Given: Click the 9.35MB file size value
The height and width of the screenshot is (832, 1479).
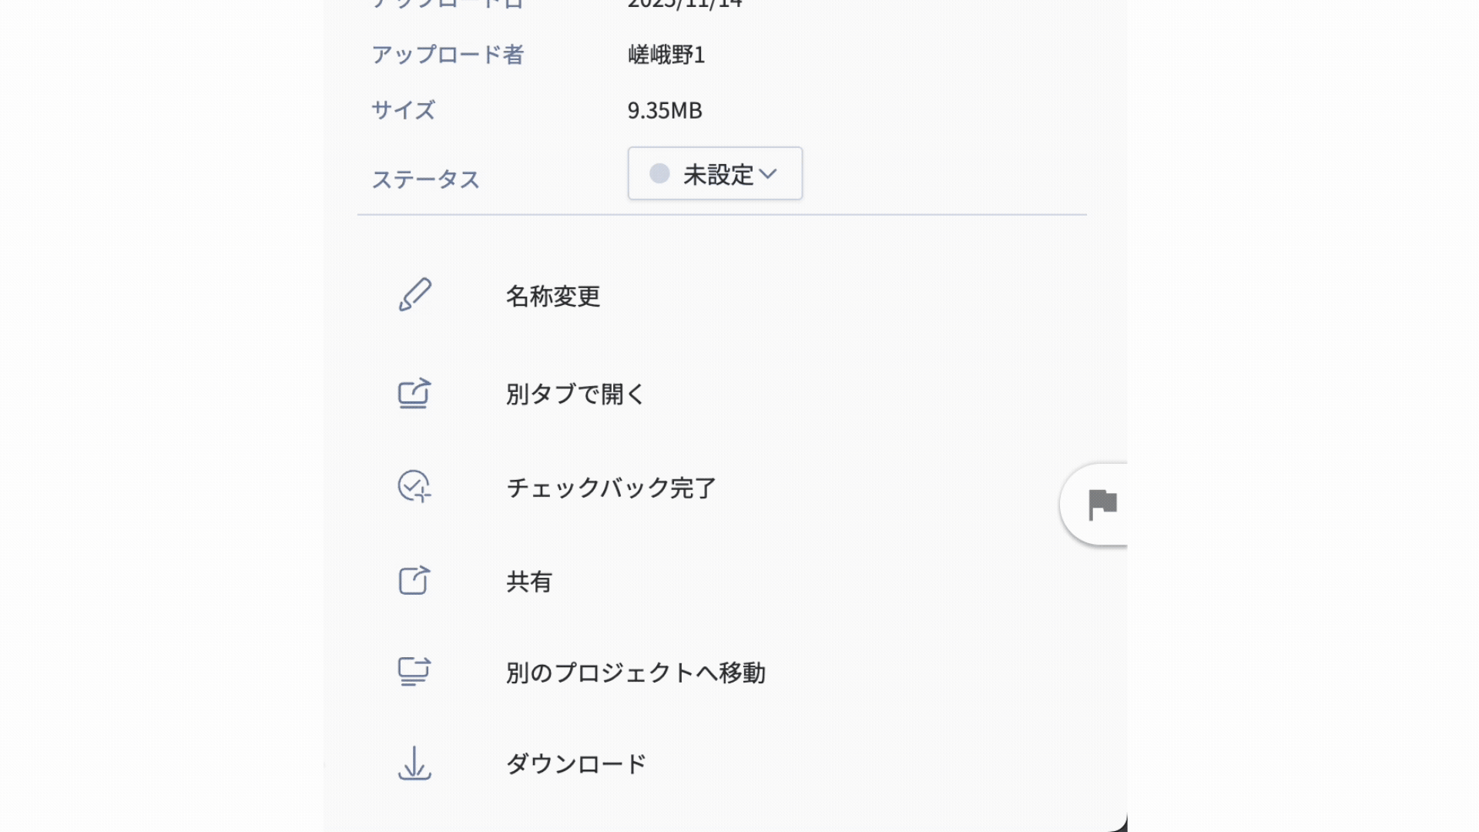Looking at the screenshot, I should (x=665, y=111).
